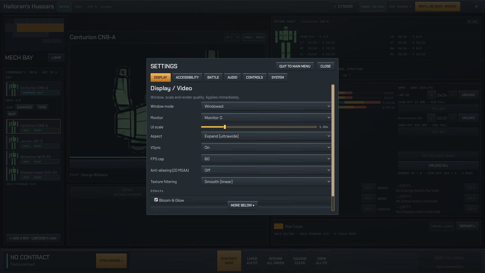Open the Chassis mod Fit dropdown on the left
Image resolution: width=485 pixels, height=273 pixels.
coord(368,209)
